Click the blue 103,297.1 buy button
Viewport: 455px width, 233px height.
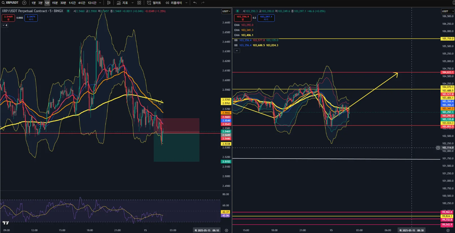point(266,18)
